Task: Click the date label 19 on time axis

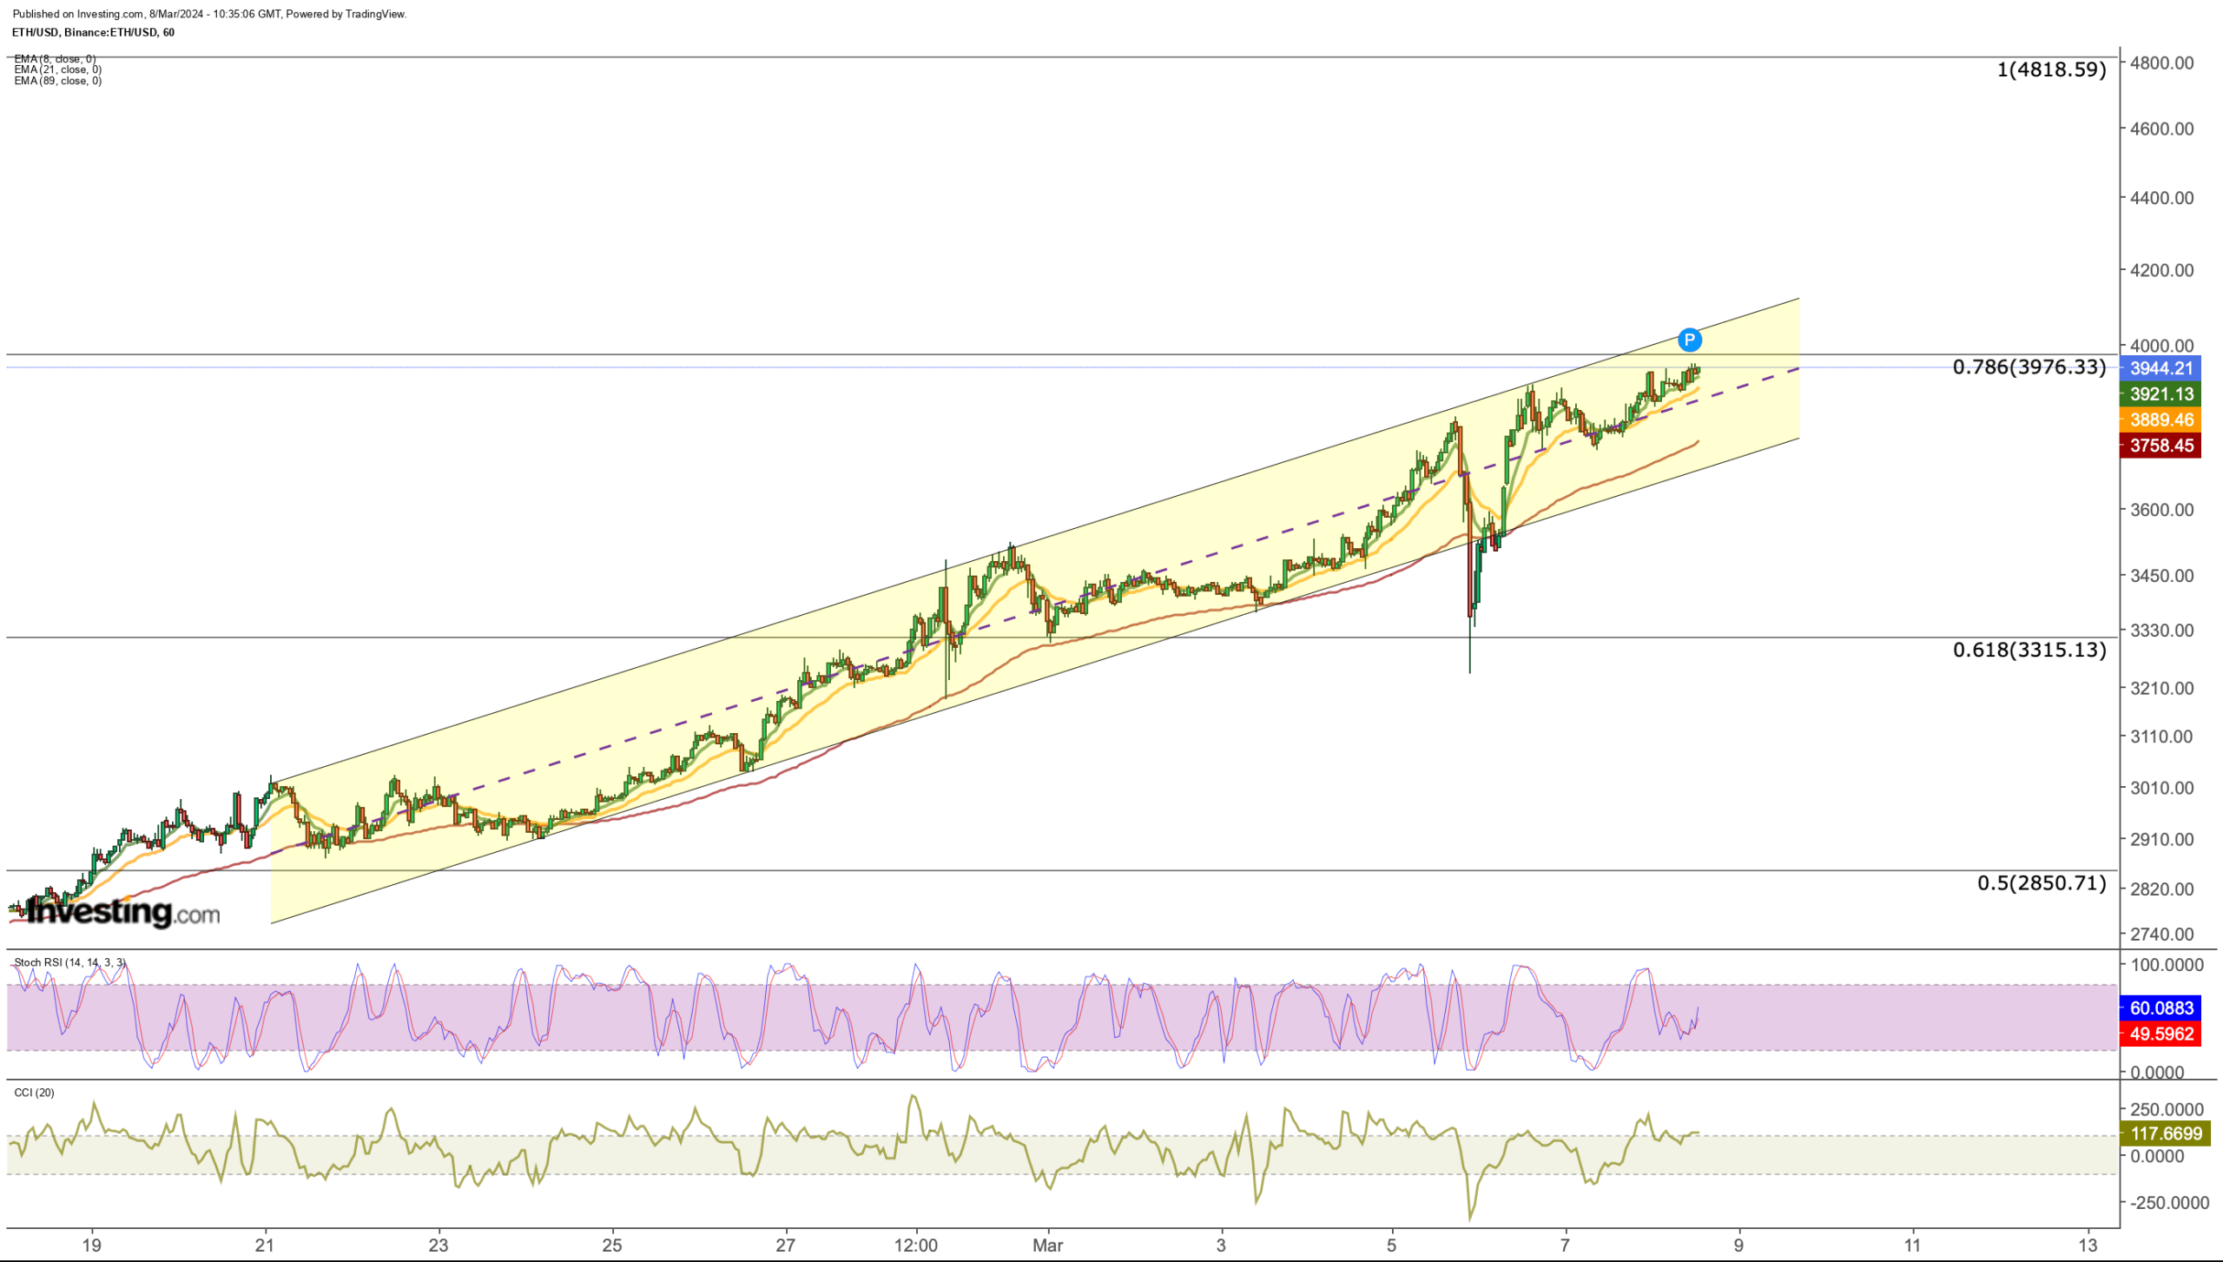Action: (91, 1245)
